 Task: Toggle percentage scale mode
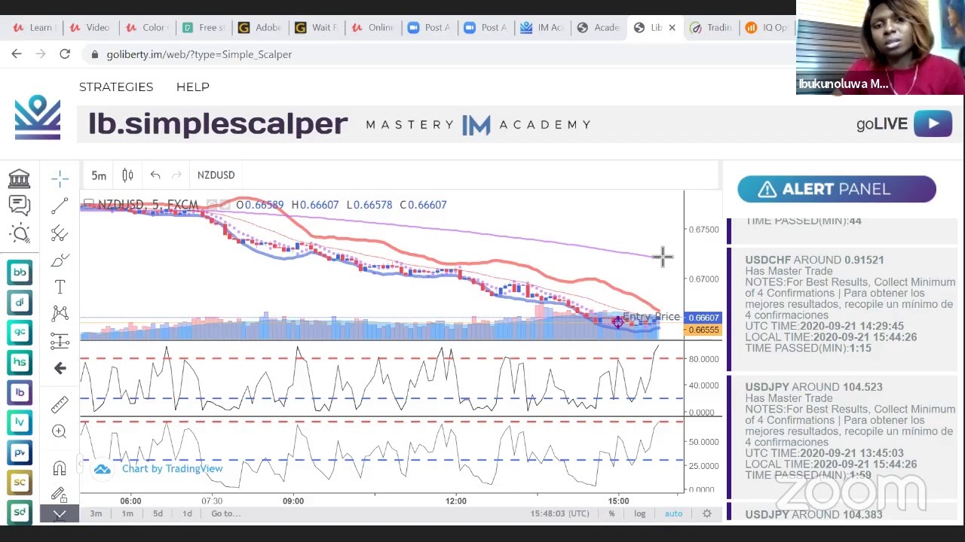click(x=611, y=513)
